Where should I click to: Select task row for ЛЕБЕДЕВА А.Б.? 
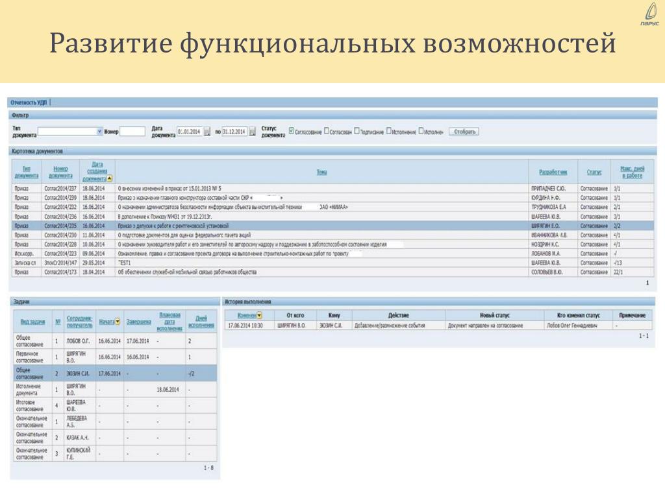pyautogui.click(x=115, y=421)
